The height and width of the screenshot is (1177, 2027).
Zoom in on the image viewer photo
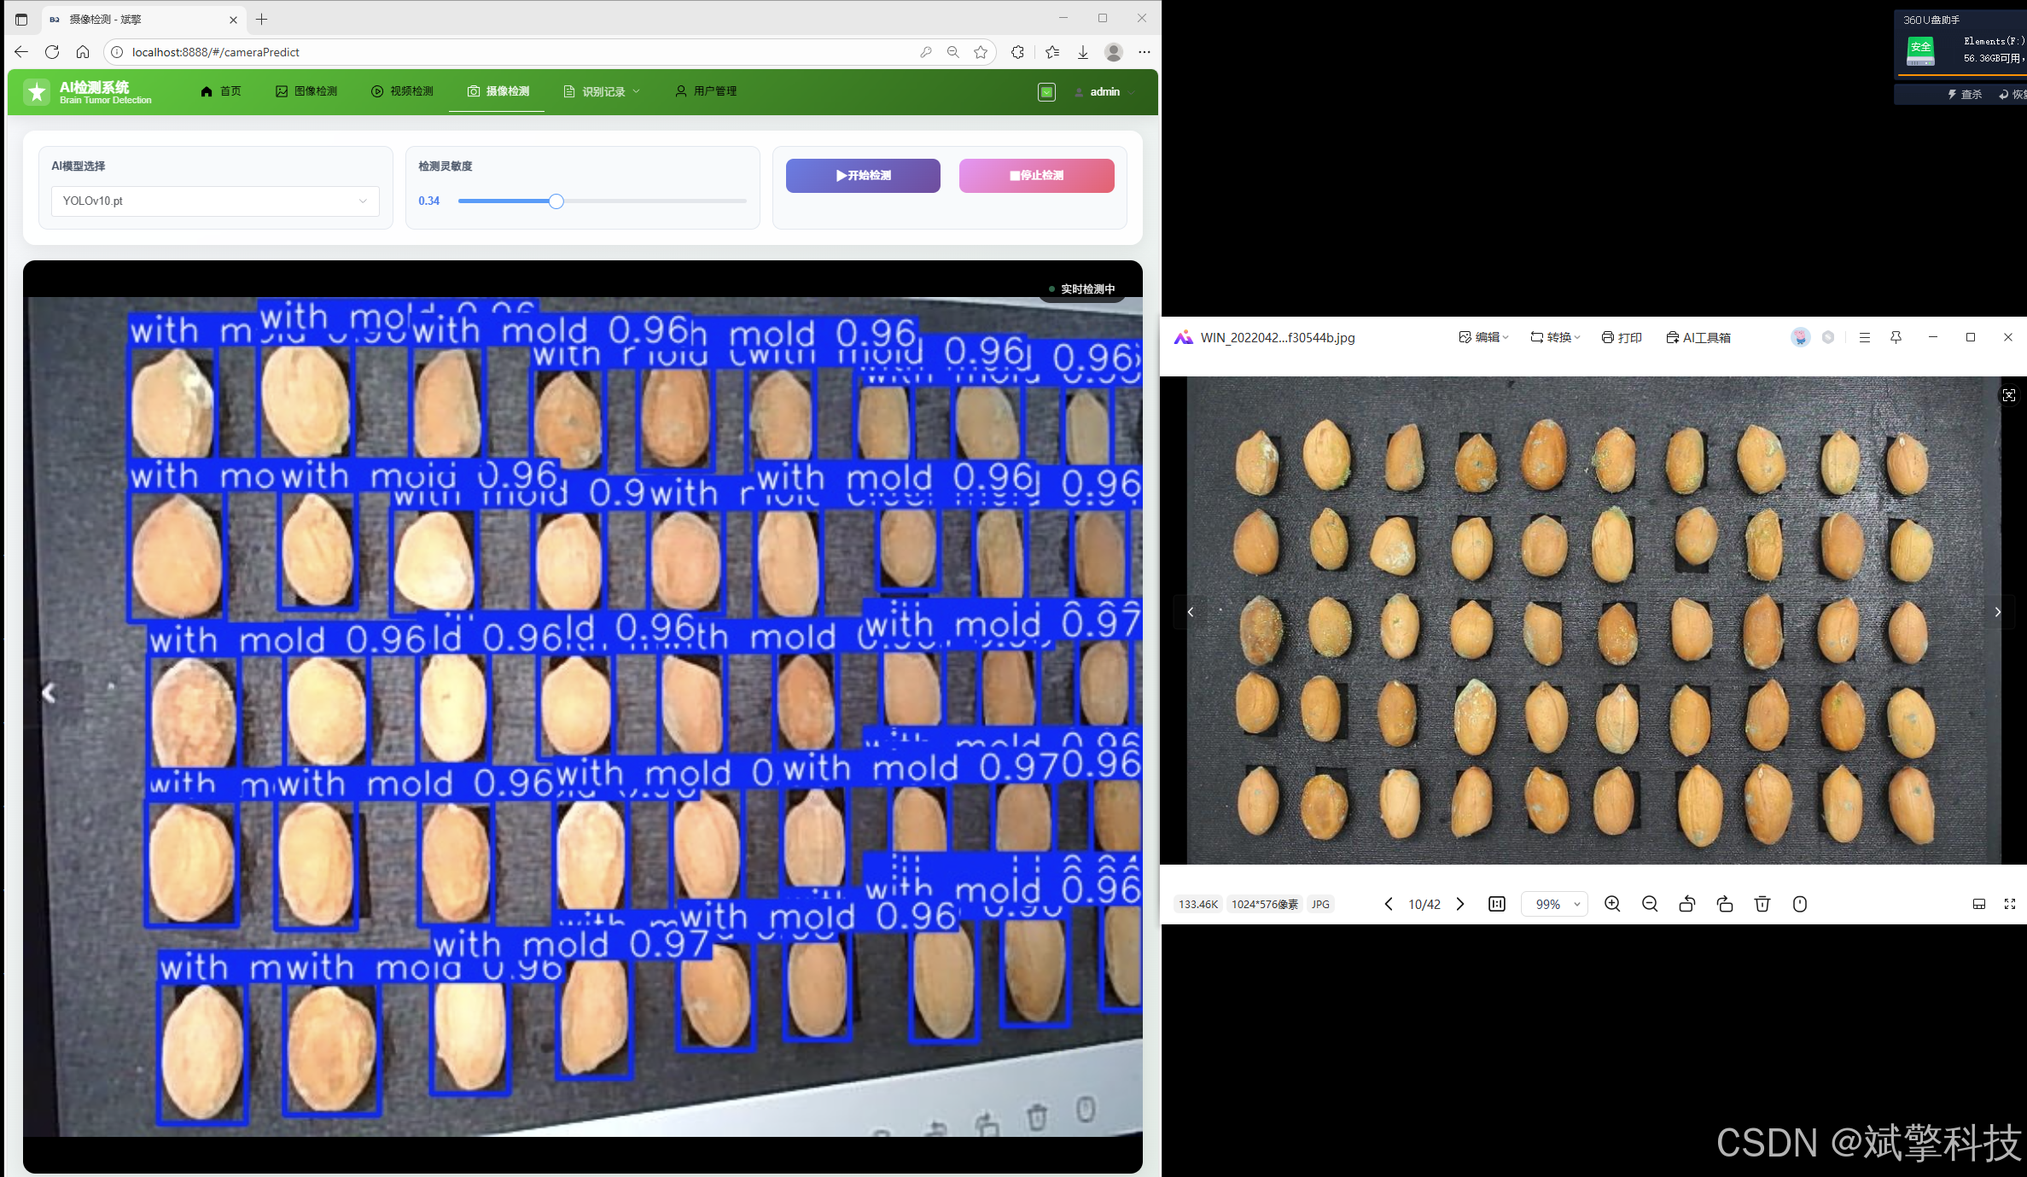(1612, 904)
